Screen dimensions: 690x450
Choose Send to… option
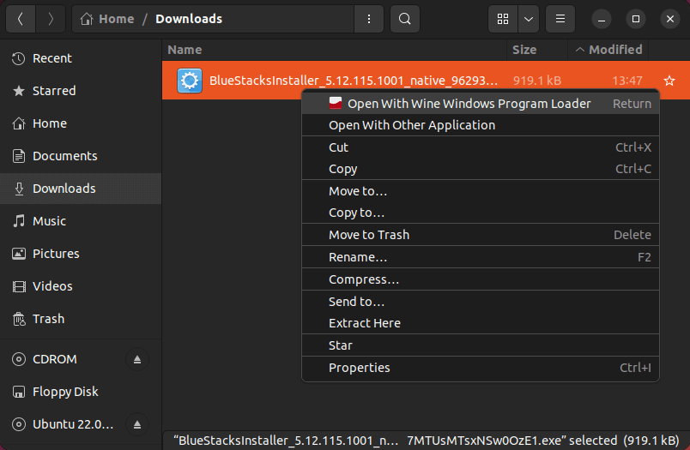[x=481, y=302]
